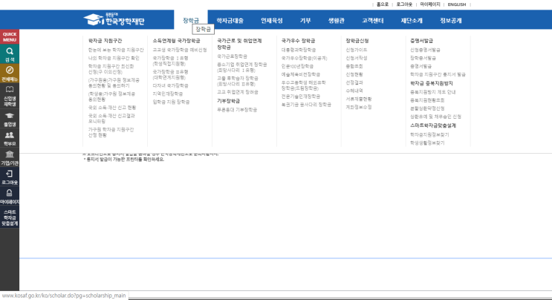Click 증명서발급 column heading
Image resolution: width=552 pixels, height=300 pixels.
(421, 41)
